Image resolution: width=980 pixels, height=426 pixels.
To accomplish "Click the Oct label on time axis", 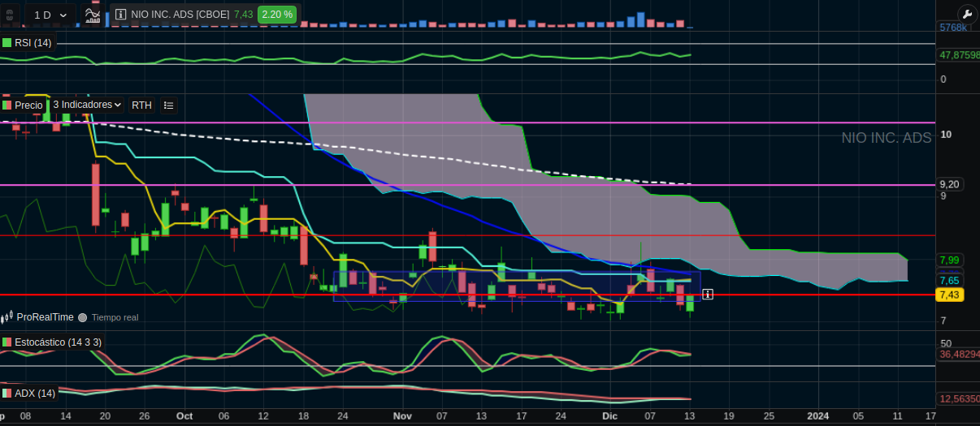I will (x=184, y=415).
